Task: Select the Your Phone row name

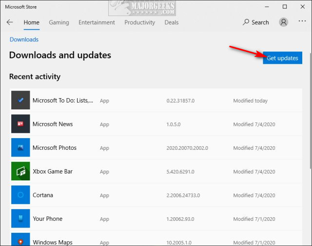Action: pos(48,219)
